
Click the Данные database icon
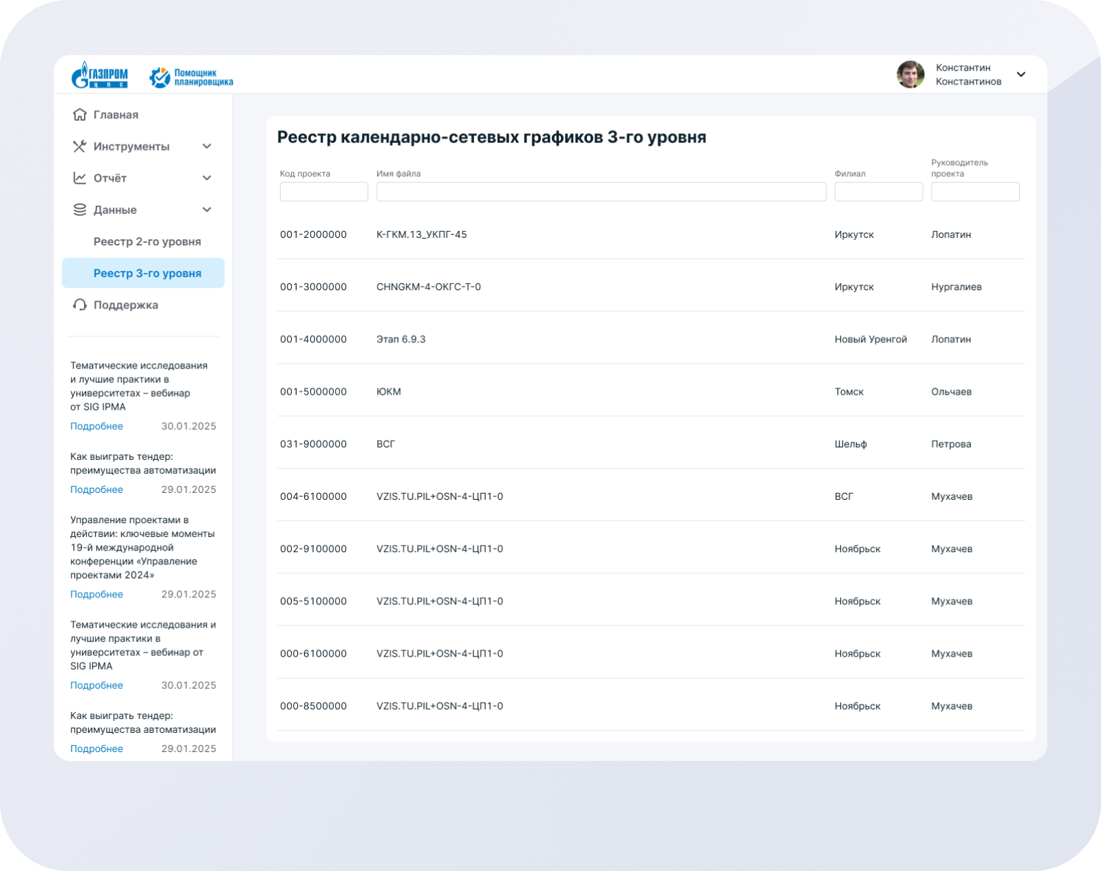[x=80, y=210]
